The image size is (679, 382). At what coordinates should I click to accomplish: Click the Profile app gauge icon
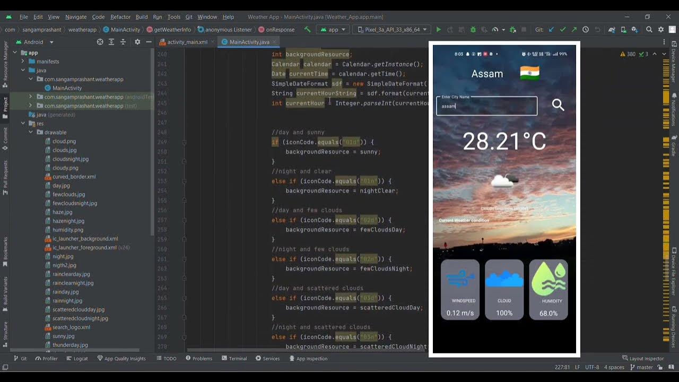(495, 30)
